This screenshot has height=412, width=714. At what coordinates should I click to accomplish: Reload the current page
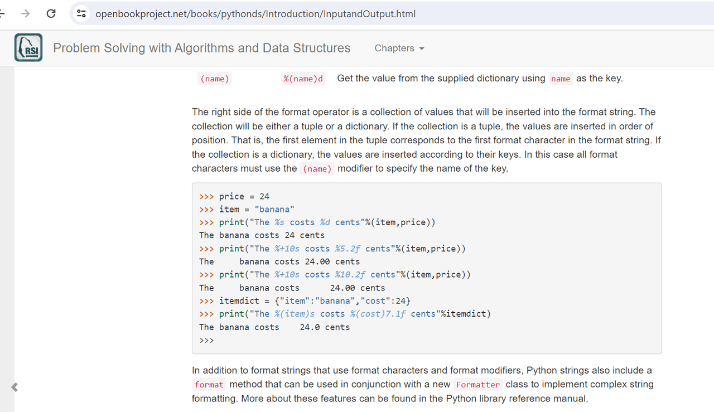point(51,14)
